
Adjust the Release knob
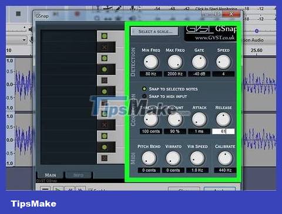tap(223, 120)
